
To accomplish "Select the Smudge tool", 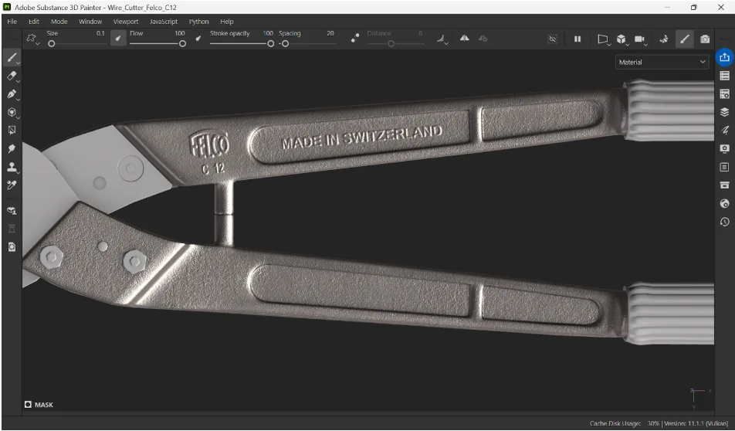I will click(x=12, y=148).
